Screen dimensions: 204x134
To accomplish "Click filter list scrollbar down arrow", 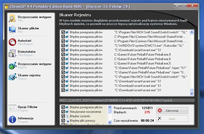I will pyautogui.click(x=110, y=122).
